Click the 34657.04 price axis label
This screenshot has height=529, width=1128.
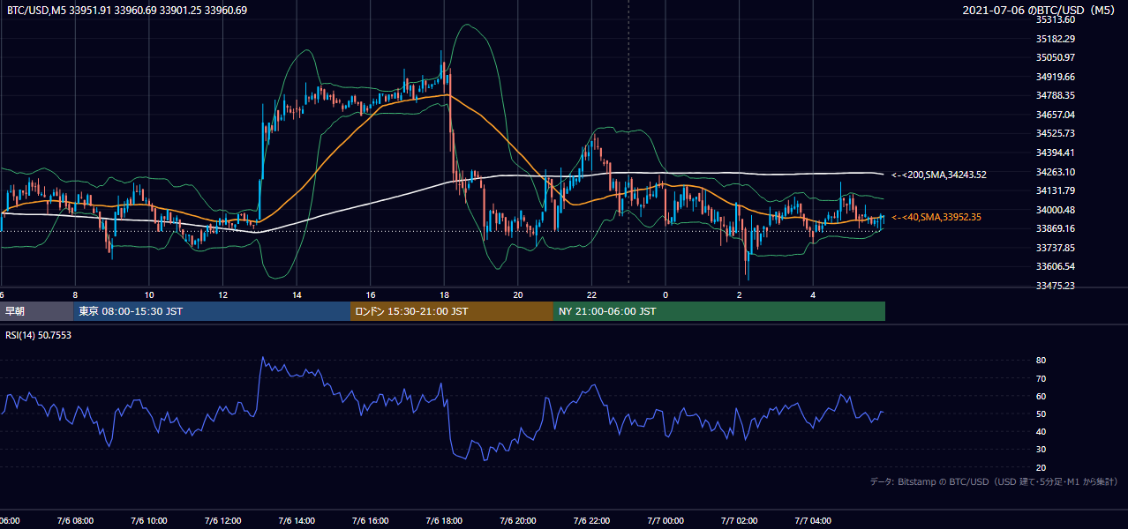point(1056,115)
